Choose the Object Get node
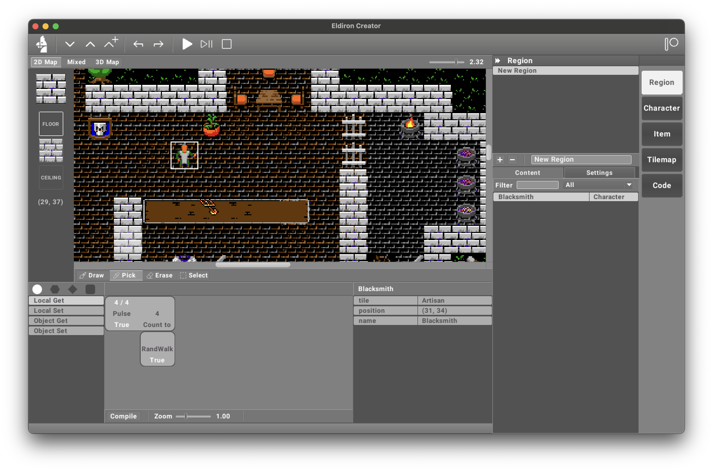 66,320
